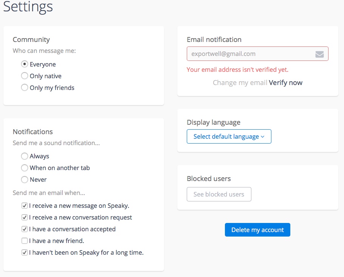This screenshot has height=277, width=344.
Task: Select When on another tab option
Action: click(x=25, y=168)
